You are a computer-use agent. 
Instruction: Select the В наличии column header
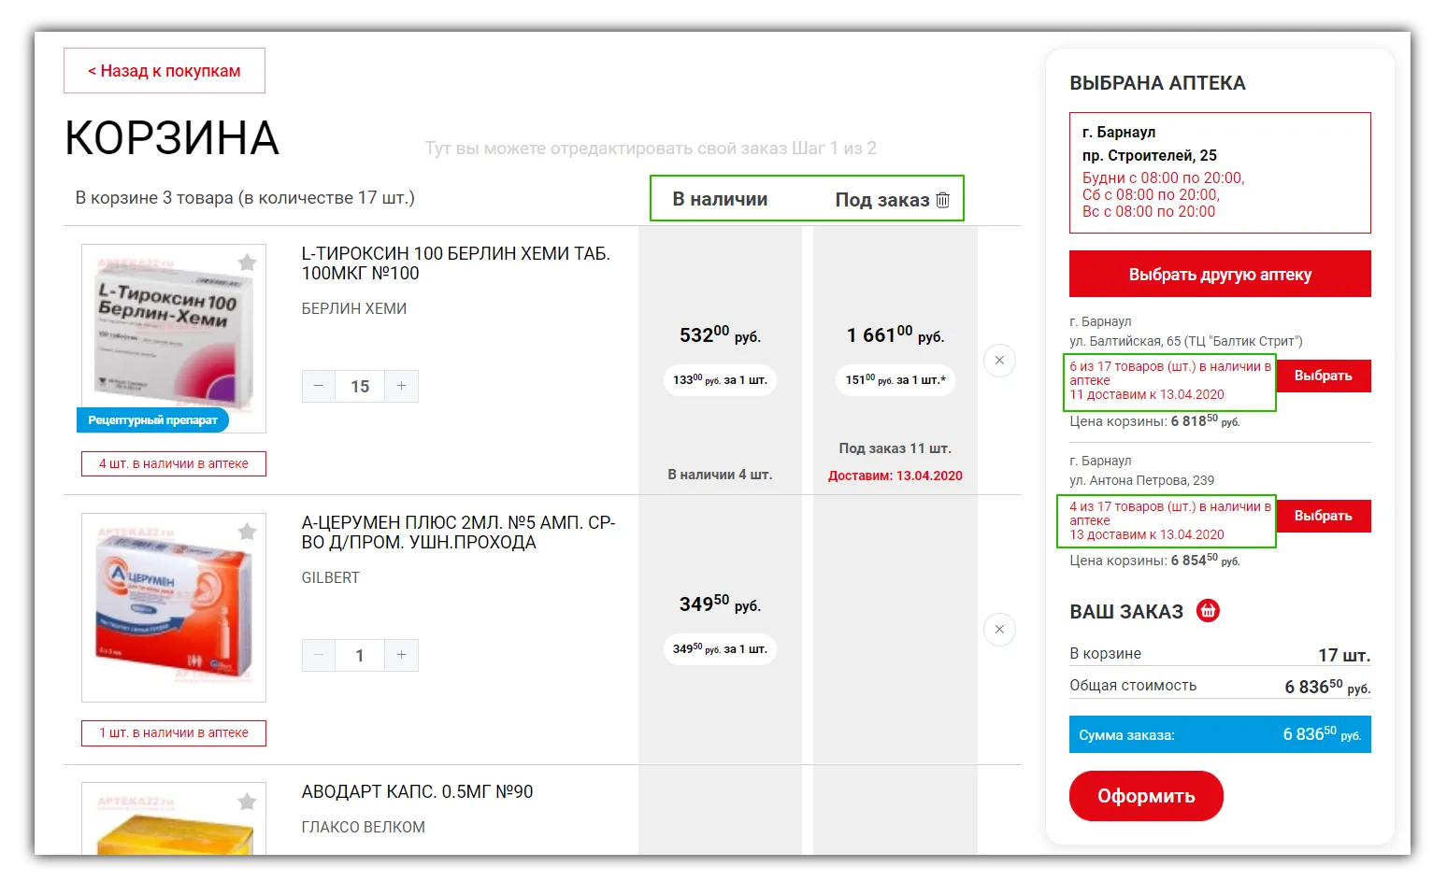[720, 199]
